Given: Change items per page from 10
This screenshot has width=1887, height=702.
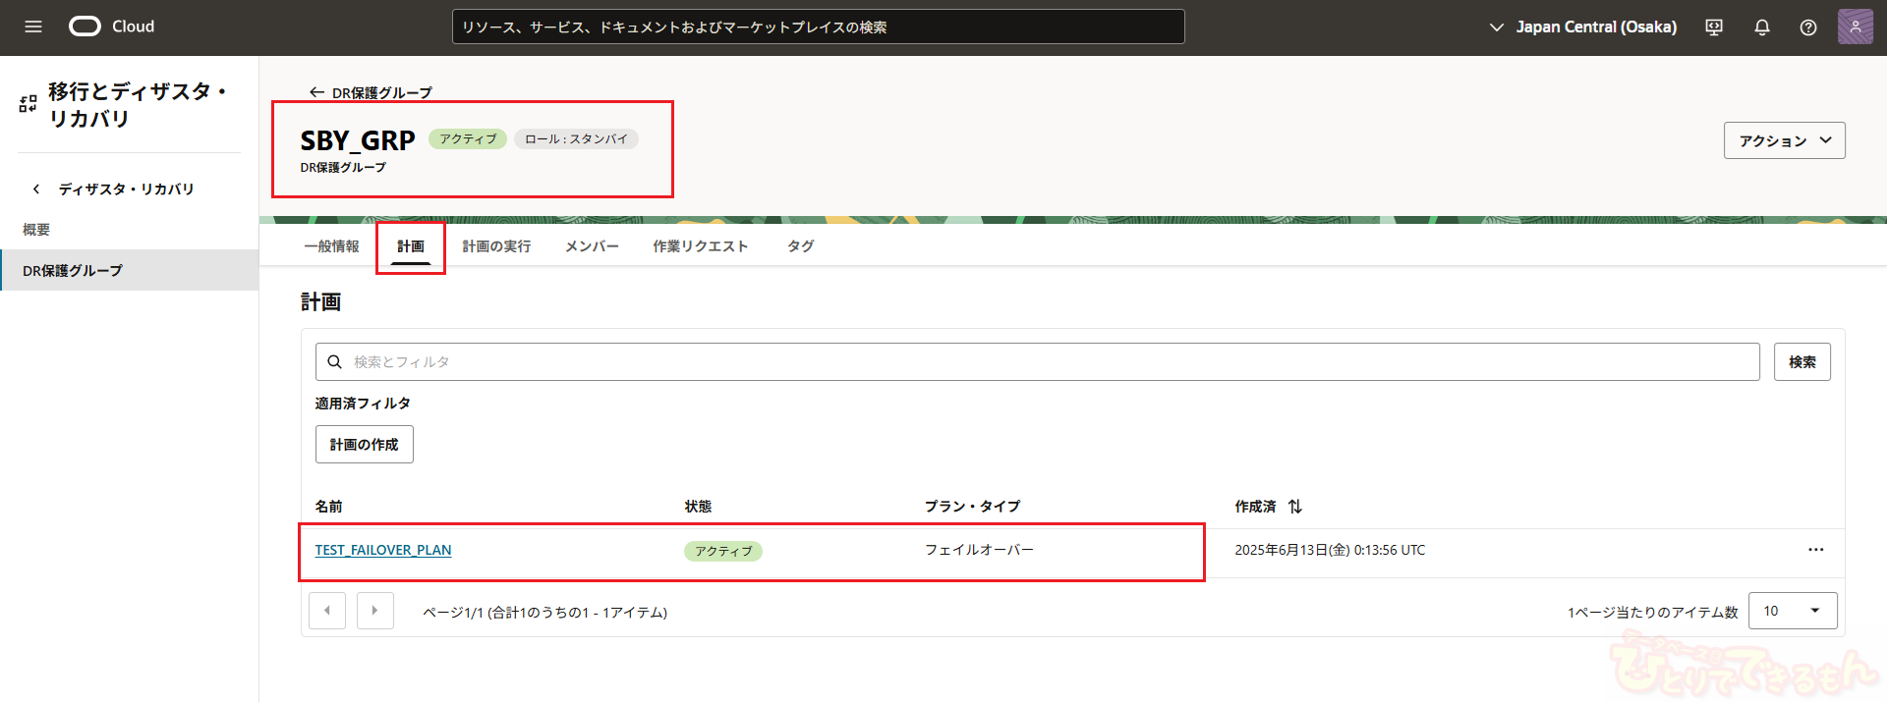Looking at the screenshot, I should point(1794,611).
